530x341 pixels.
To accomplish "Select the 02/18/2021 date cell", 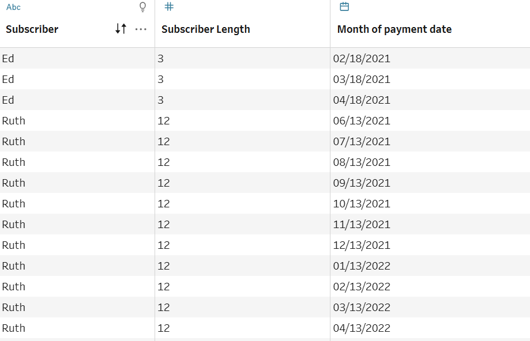I will click(x=362, y=59).
